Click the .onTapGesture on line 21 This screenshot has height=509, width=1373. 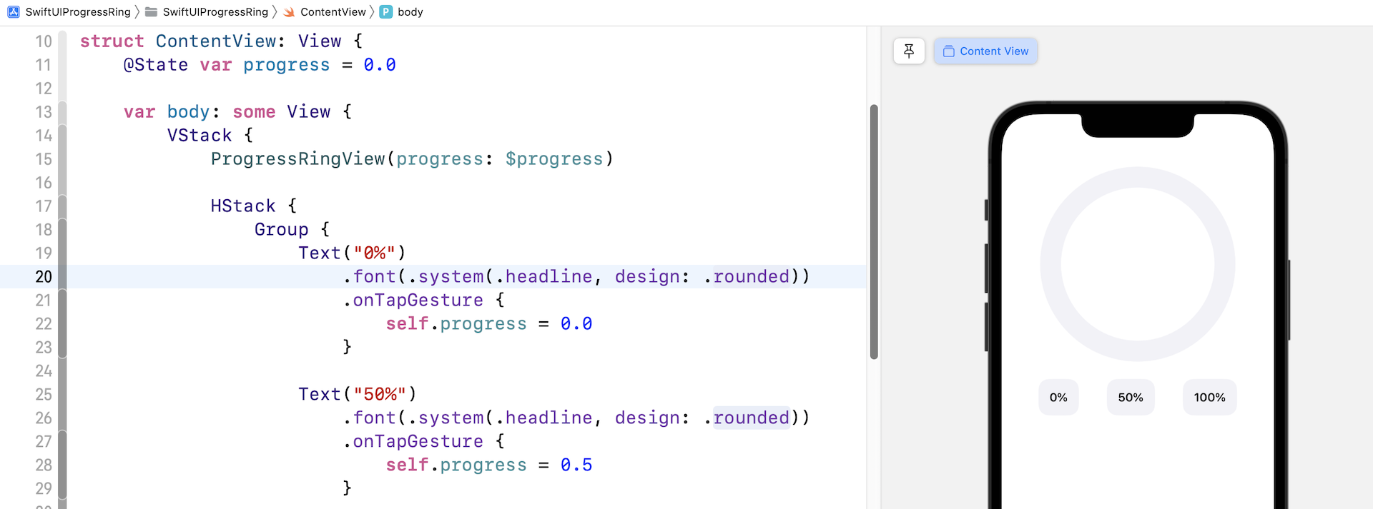[413, 301]
